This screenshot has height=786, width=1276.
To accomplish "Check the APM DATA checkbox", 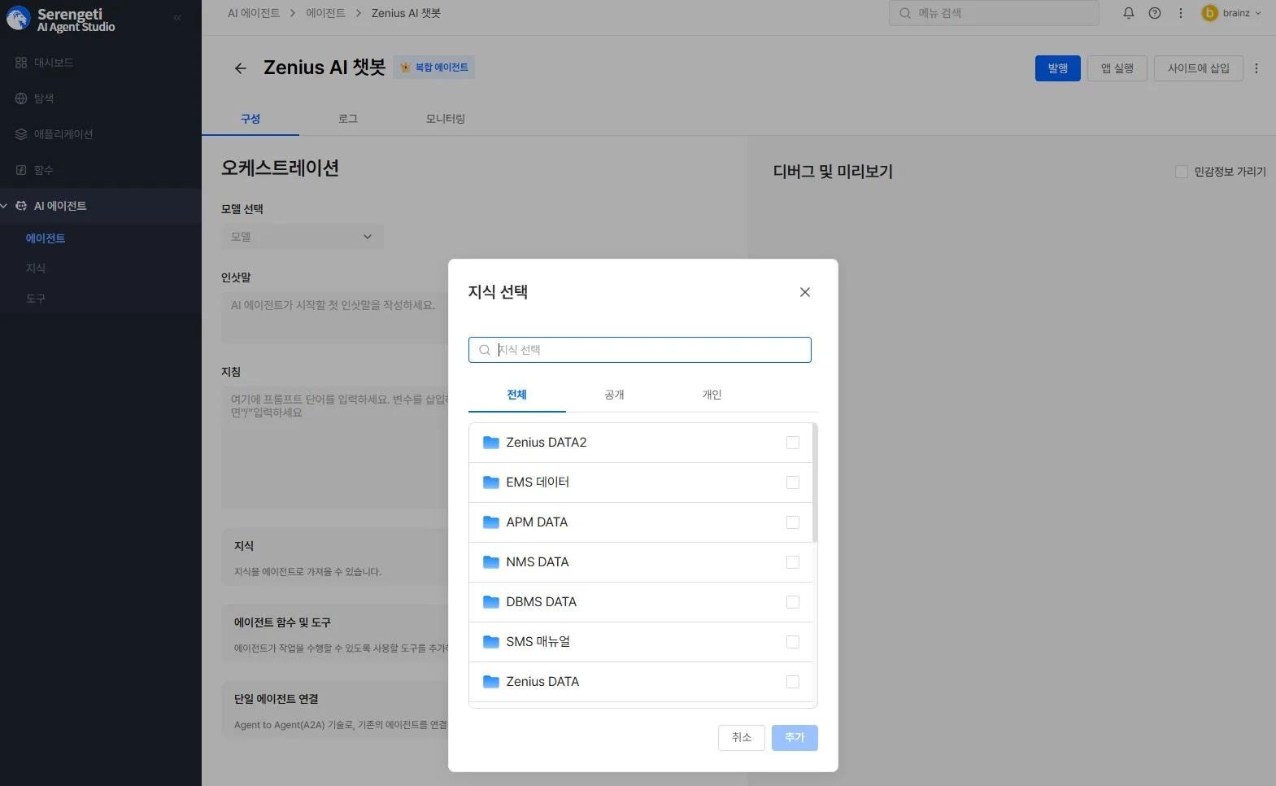I will (793, 522).
